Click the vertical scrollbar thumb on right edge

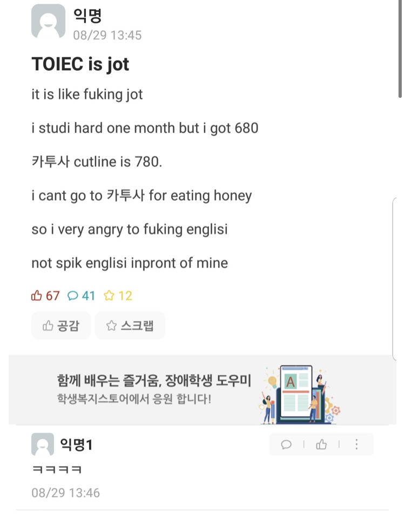point(400,49)
